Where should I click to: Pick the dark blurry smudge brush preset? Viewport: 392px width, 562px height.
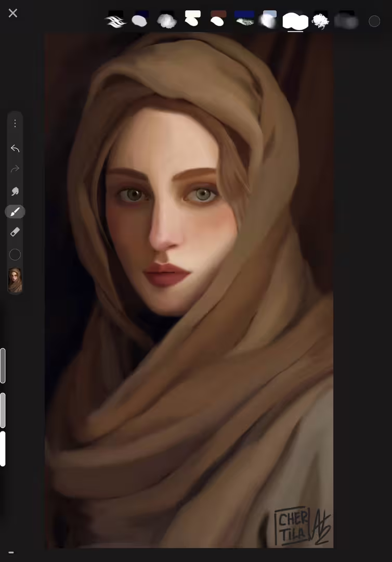(x=346, y=20)
